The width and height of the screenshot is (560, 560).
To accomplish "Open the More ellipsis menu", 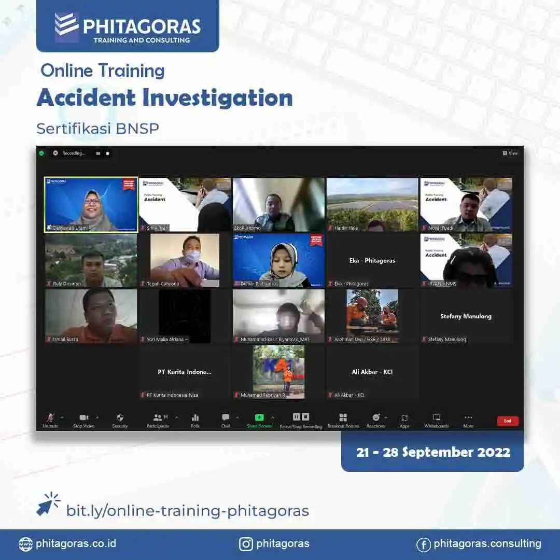I will pyautogui.click(x=468, y=417).
